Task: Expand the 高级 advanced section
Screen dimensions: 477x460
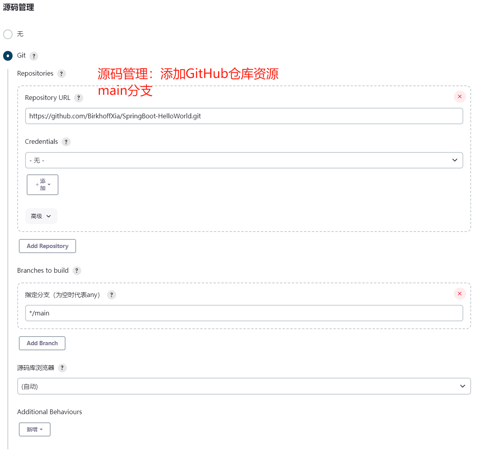Action: (41, 216)
